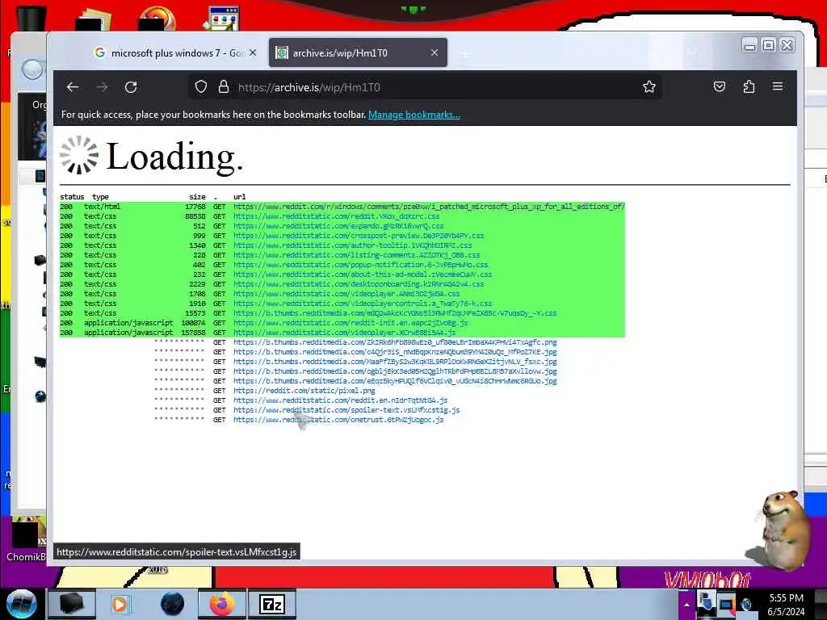Open desktoponboarding css link
The image size is (827, 620).
point(359,284)
